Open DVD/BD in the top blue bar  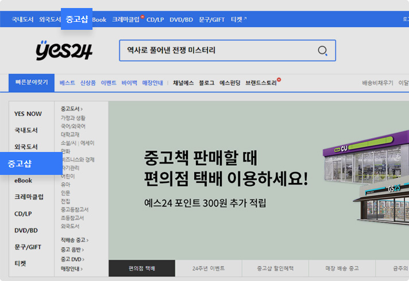[x=182, y=19]
